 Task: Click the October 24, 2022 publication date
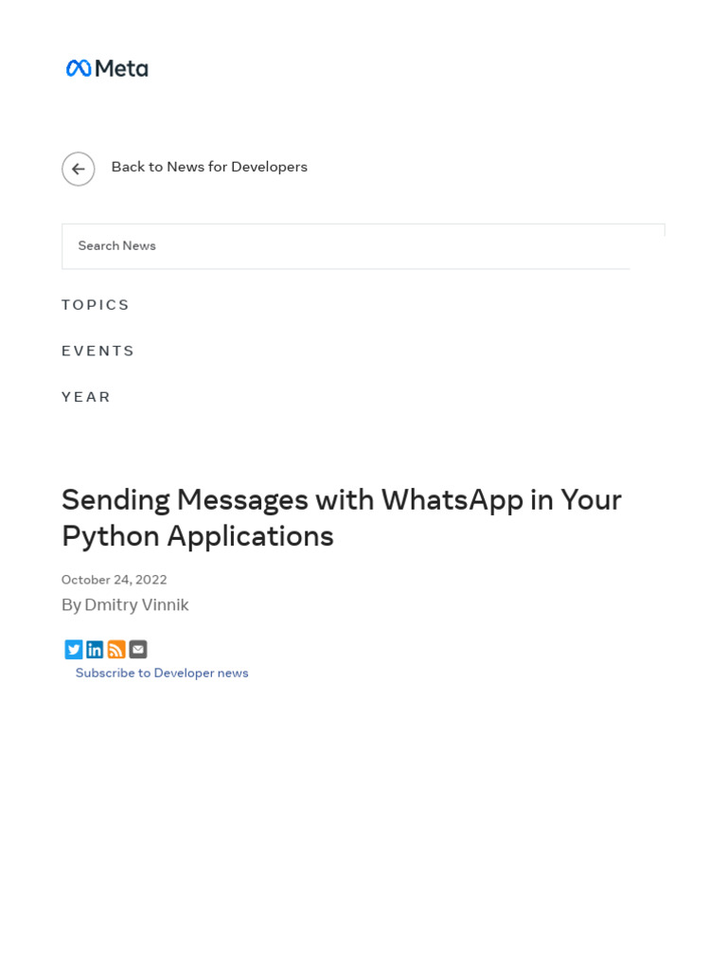click(x=114, y=580)
